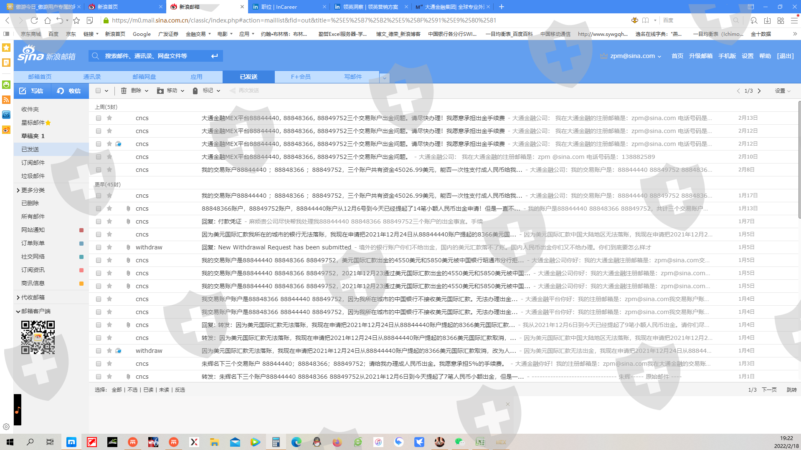
Task: Click the 收信 receive button
Action: point(70,91)
